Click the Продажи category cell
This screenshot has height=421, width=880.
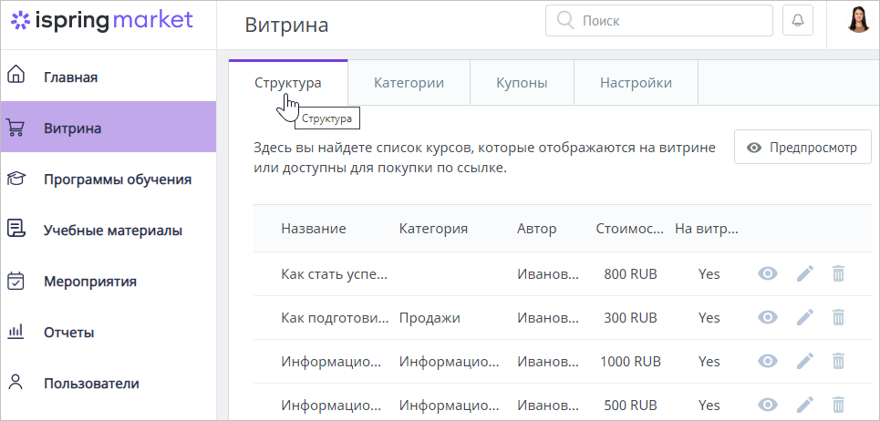click(x=430, y=318)
